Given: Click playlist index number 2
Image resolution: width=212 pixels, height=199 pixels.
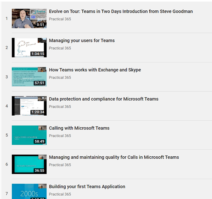Looking at the screenshot, I should (7, 48).
